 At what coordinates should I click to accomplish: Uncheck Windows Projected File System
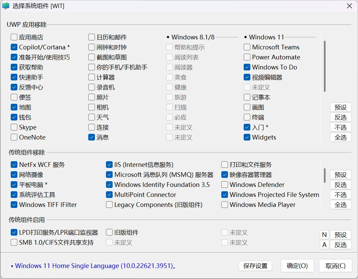pos(225,195)
